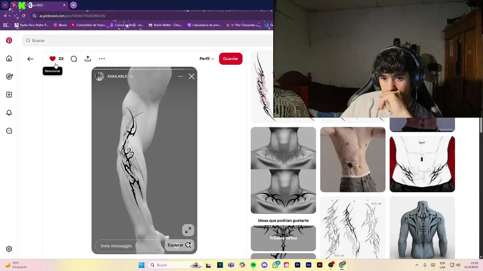Close the story with the X icon
The image size is (483, 271).
point(191,76)
